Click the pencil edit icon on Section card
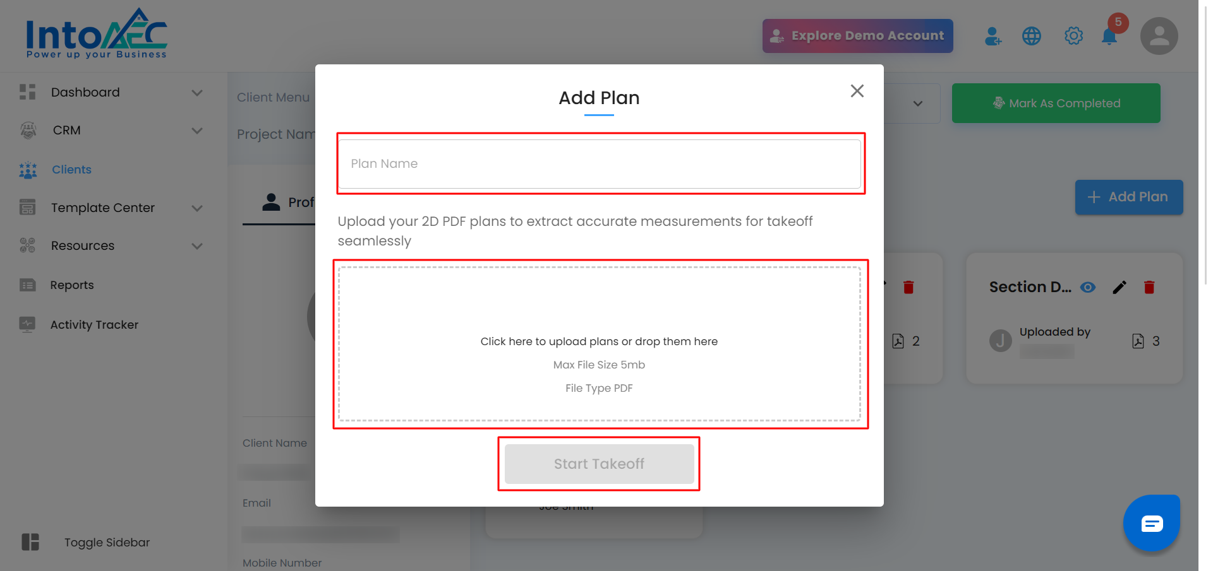1213x571 pixels. click(x=1119, y=288)
